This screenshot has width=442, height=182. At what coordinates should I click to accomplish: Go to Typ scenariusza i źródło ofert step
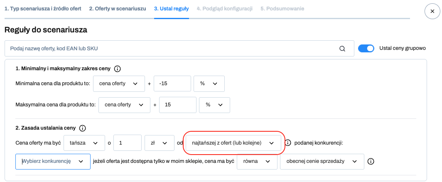click(x=43, y=9)
